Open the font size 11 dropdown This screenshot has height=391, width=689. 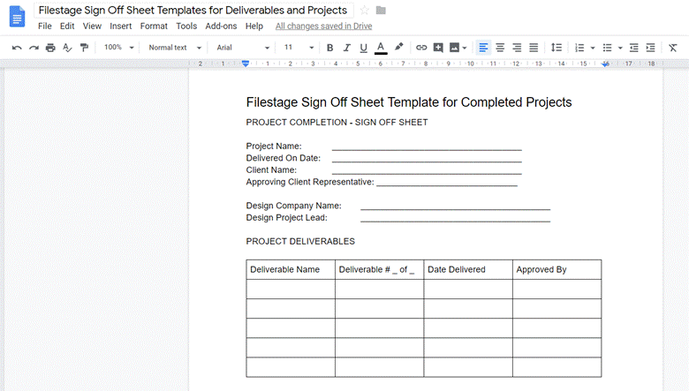click(299, 48)
